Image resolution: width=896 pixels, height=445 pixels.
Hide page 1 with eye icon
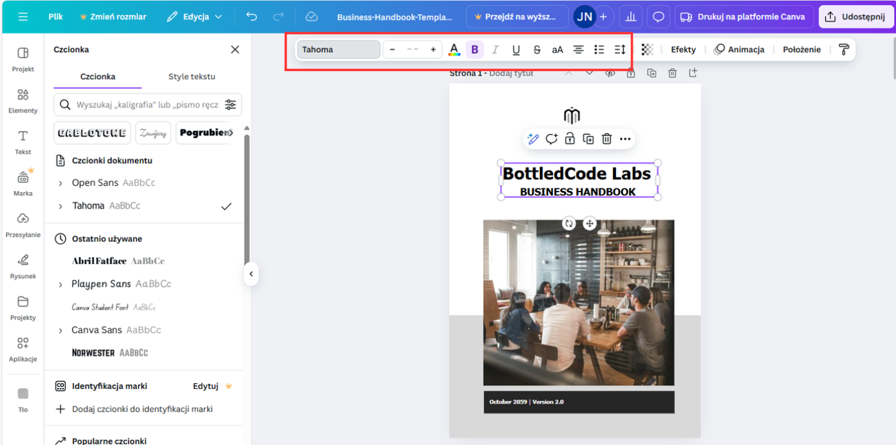(x=610, y=73)
